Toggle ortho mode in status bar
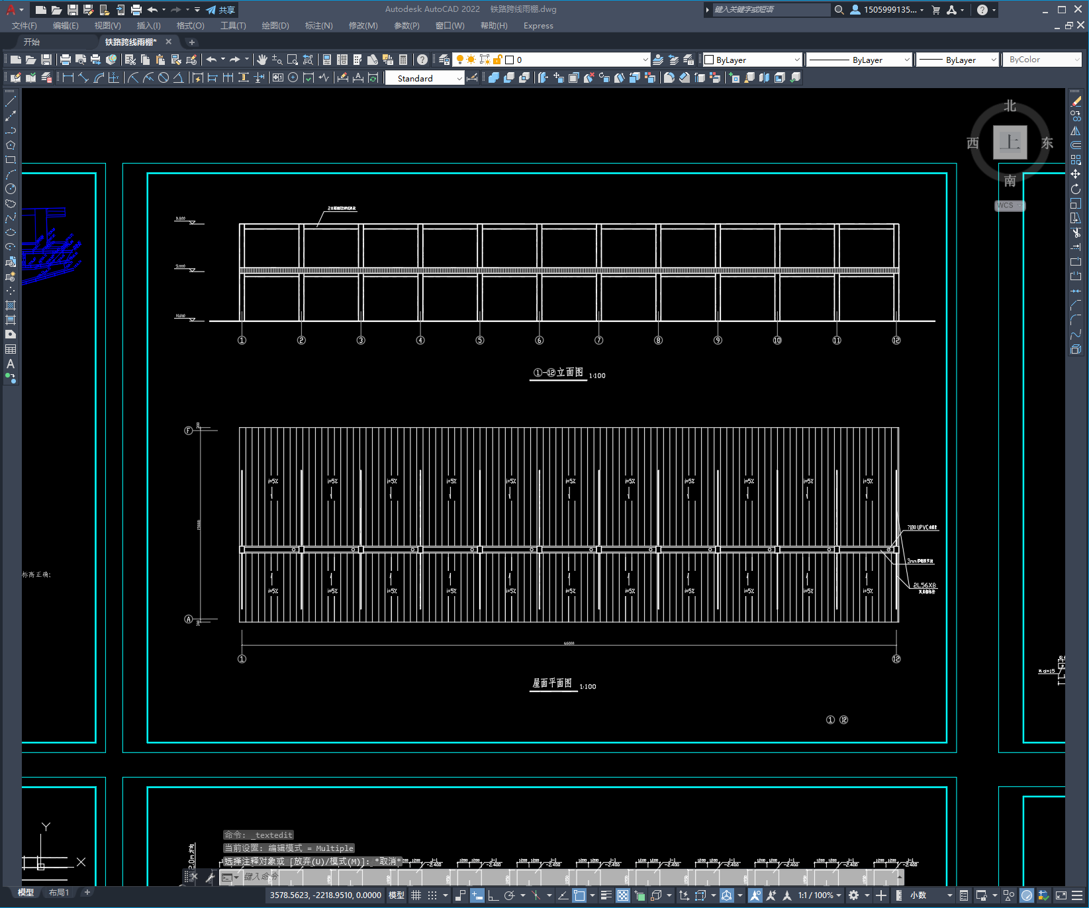 pyautogui.click(x=493, y=895)
